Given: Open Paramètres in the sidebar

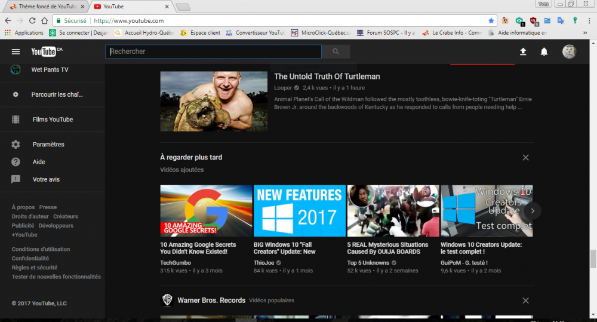Looking at the screenshot, I should click(48, 145).
